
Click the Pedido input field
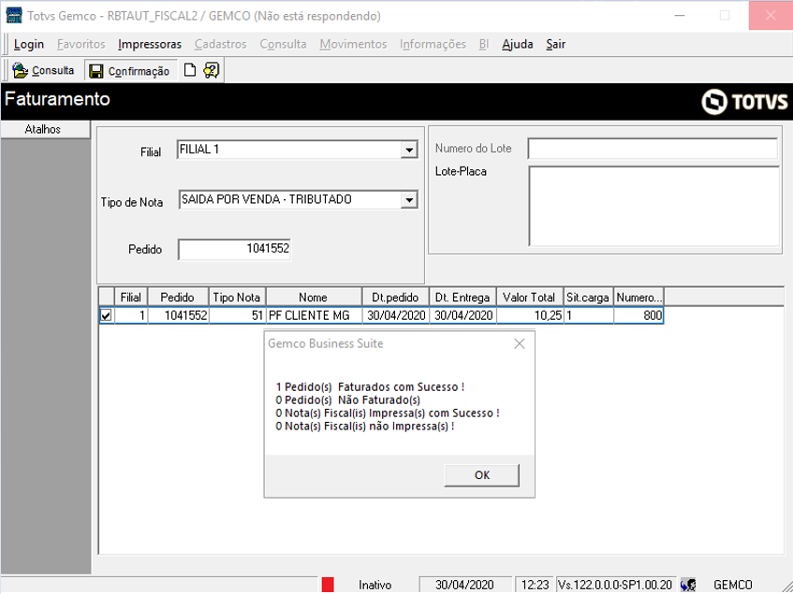pyautogui.click(x=235, y=249)
